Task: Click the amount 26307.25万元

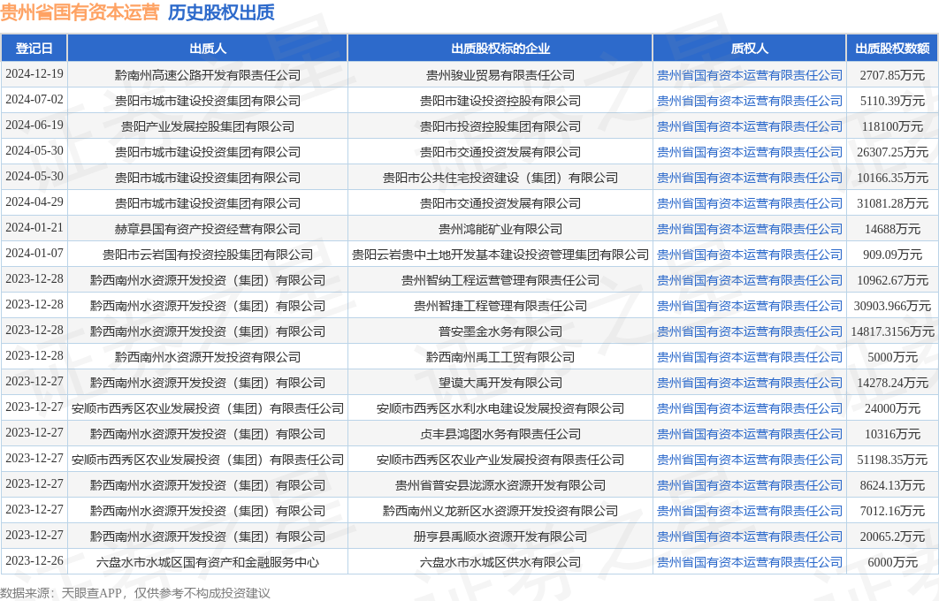Action: 892,152
